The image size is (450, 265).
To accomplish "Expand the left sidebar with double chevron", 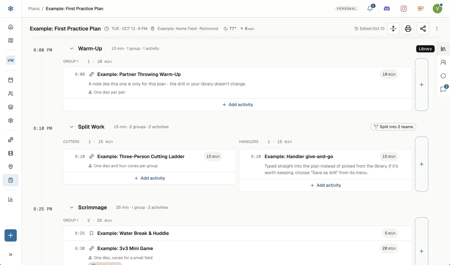I will (x=10, y=255).
